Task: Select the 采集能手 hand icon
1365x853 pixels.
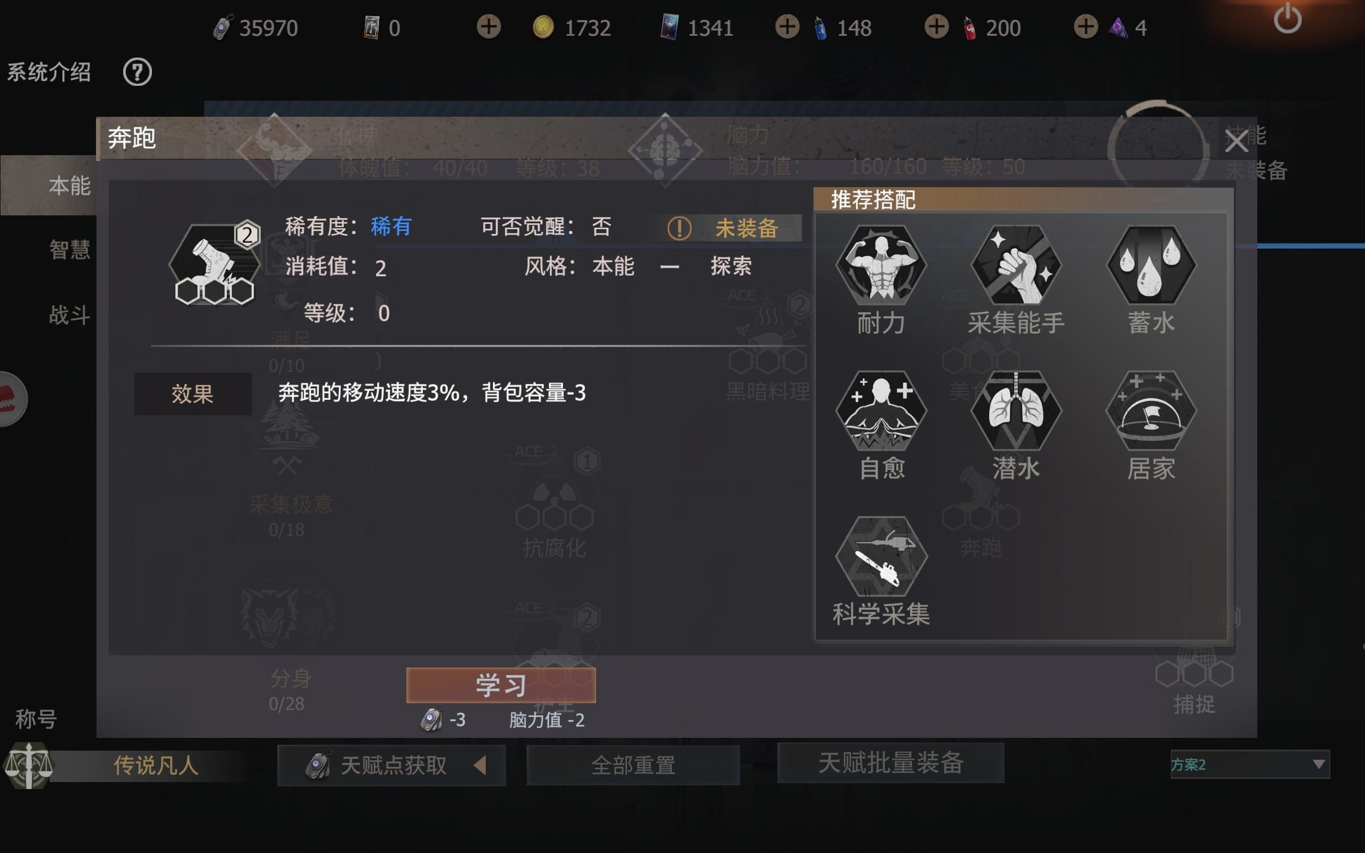Action: point(1016,265)
